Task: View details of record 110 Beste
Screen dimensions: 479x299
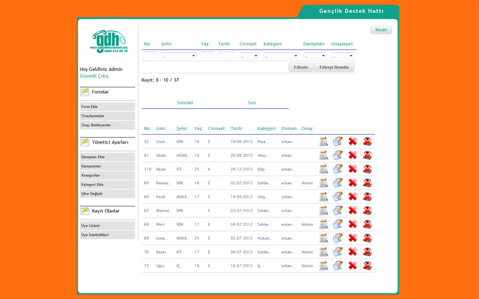Action: pos(323,169)
